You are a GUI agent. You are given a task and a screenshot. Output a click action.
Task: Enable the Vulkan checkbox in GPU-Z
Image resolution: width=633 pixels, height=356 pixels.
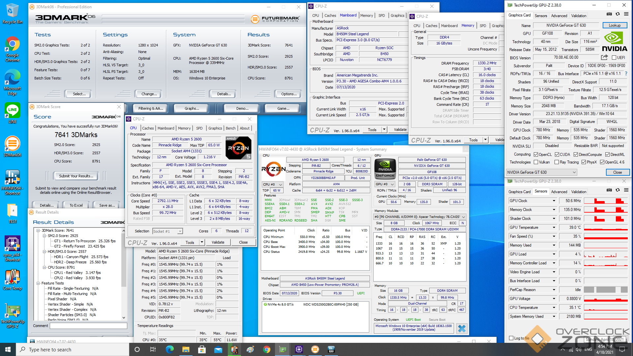click(x=536, y=162)
